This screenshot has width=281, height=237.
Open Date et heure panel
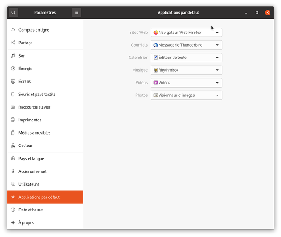point(45,210)
